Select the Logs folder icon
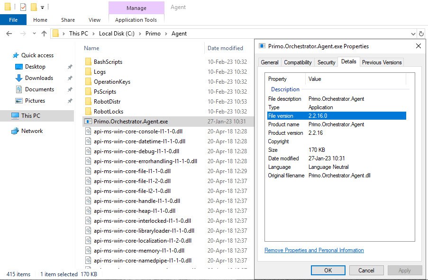The image size is (428, 280). pyautogui.click(x=88, y=72)
